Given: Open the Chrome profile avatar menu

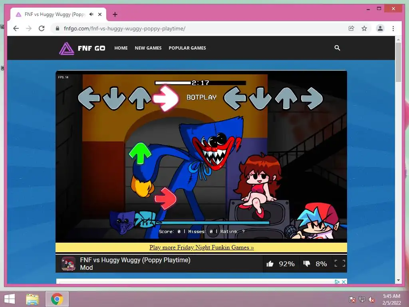Looking at the screenshot, I should (380, 28).
